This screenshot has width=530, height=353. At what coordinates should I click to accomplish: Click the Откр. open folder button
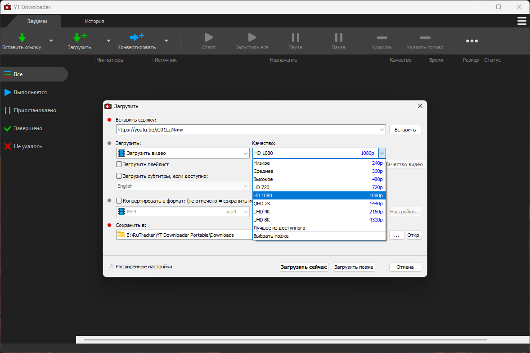coord(414,235)
